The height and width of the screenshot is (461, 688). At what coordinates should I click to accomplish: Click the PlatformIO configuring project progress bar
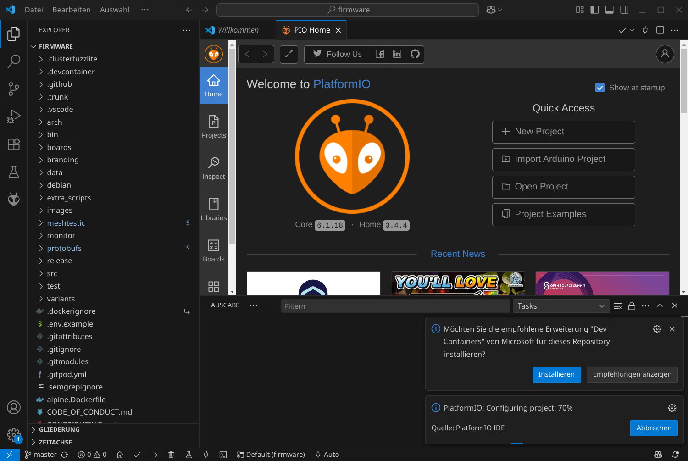517,442
